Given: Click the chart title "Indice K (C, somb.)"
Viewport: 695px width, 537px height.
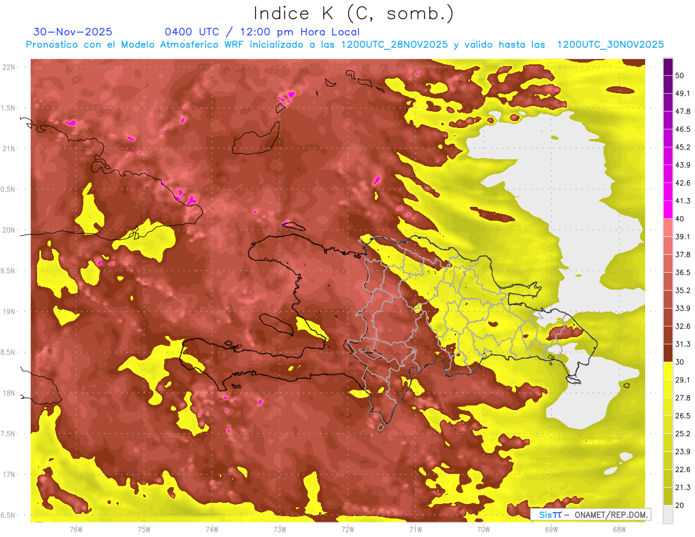Looking at the screenshot, I should [x=354, y=13].
